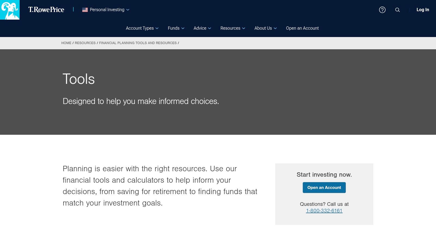Open the help question mark icon

point(382,10)
